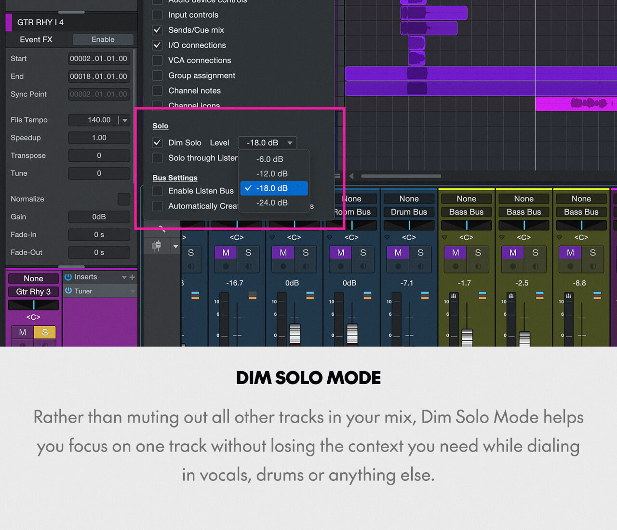Arm recording on the -2.5 channel
This screenshot has width=617, height=530.
point(512,266)
